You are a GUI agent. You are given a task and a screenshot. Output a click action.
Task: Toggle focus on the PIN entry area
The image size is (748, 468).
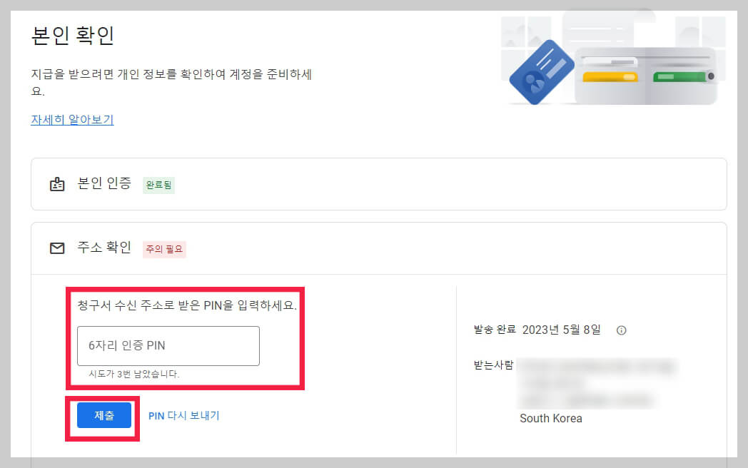(x=168, y=345)
